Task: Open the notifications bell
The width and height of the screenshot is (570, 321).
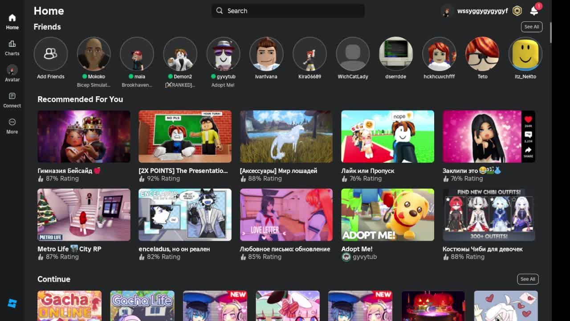Action: coord(534,11)
